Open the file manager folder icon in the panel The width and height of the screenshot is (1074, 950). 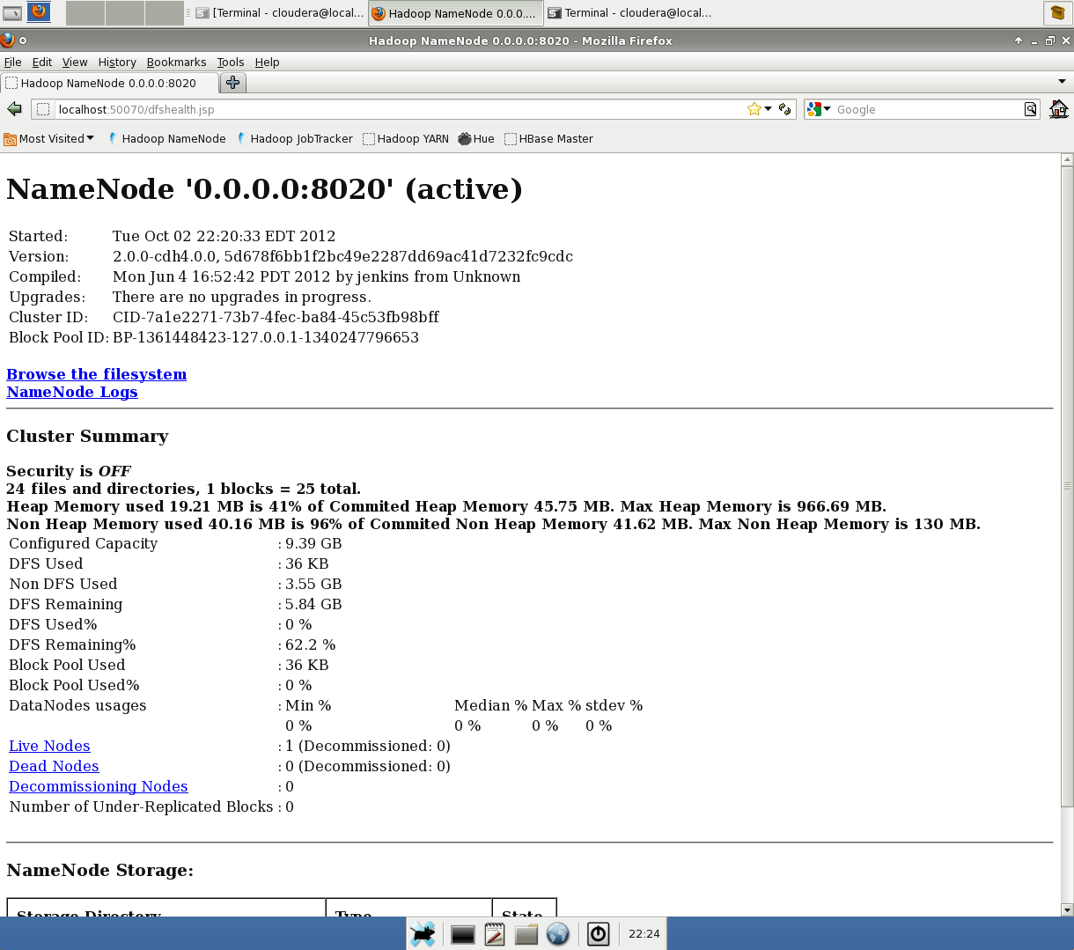526,934
